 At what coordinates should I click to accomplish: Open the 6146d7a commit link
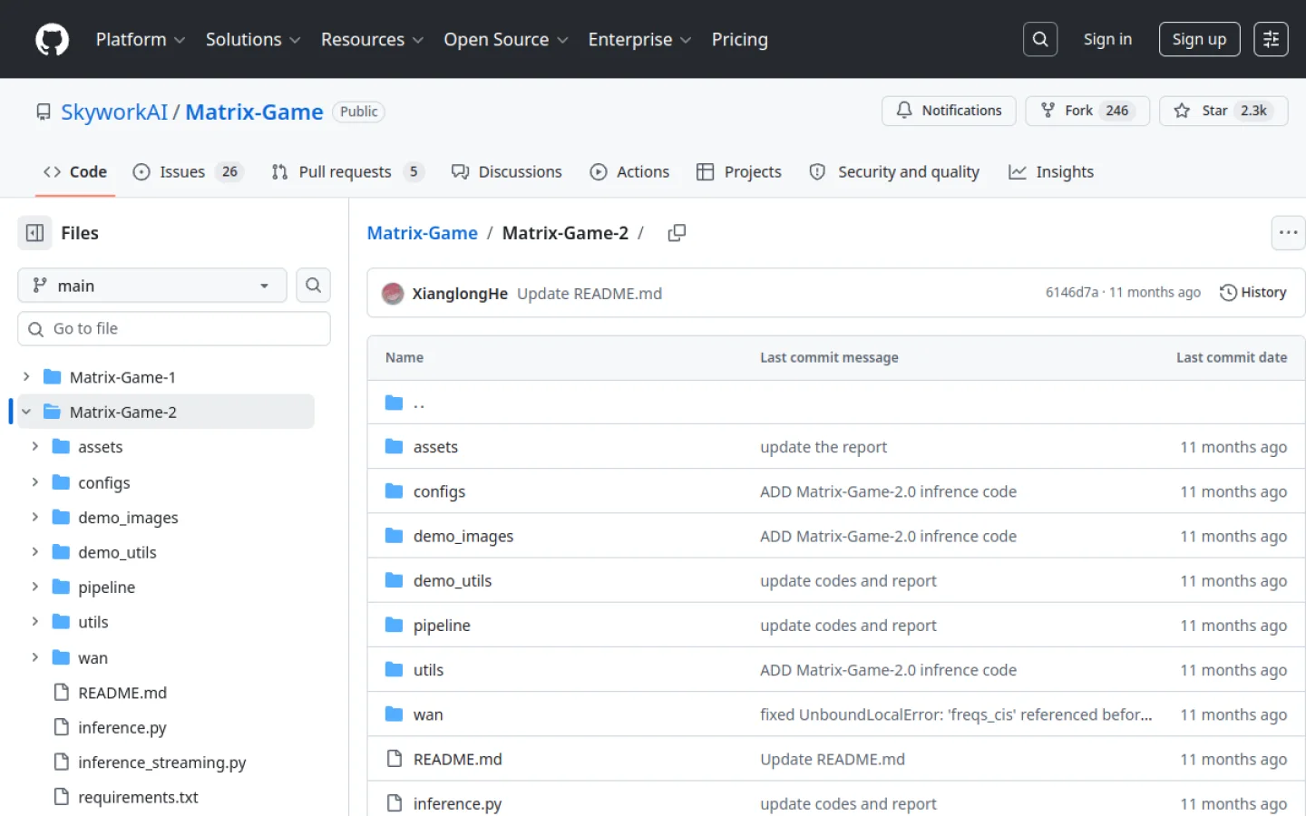(1072, 293)
